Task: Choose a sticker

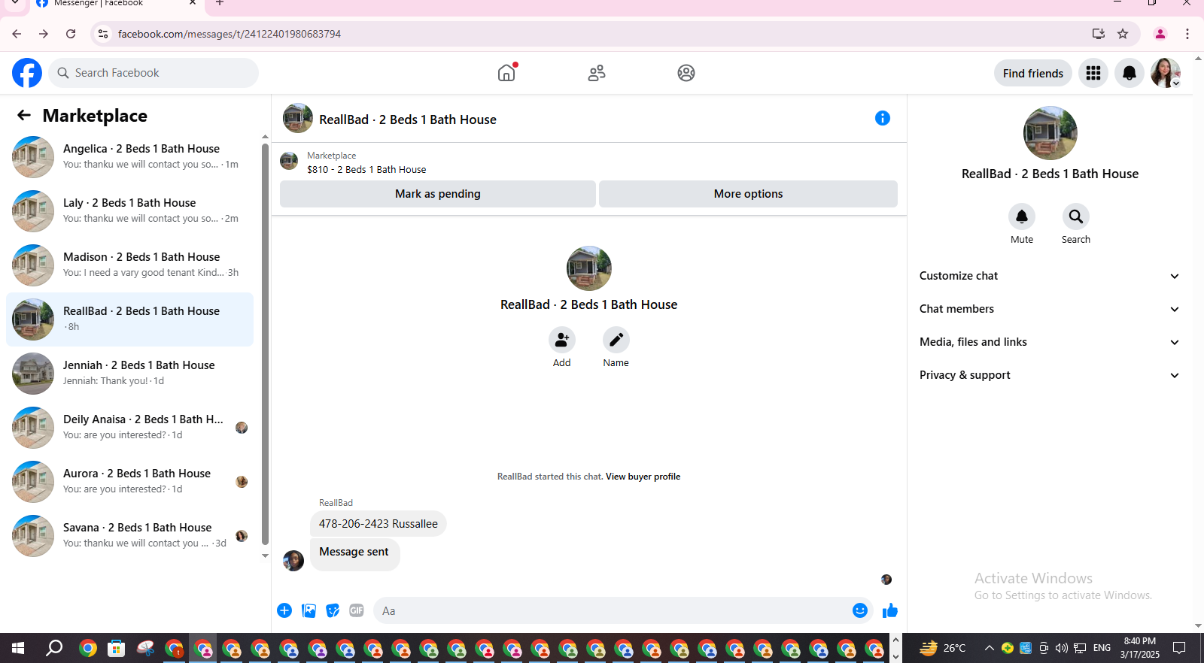Action: tap(333, 610)
